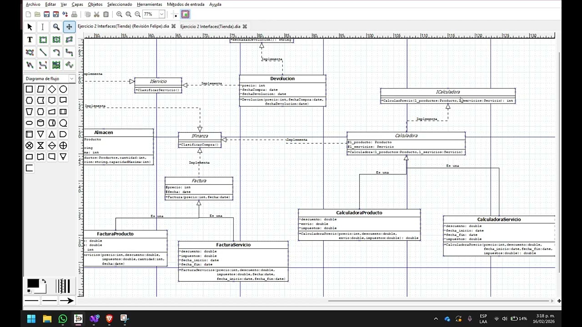Click the black foreground color swatch

[32, 284]
